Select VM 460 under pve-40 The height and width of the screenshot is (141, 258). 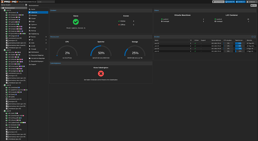[x=12, y=127]
